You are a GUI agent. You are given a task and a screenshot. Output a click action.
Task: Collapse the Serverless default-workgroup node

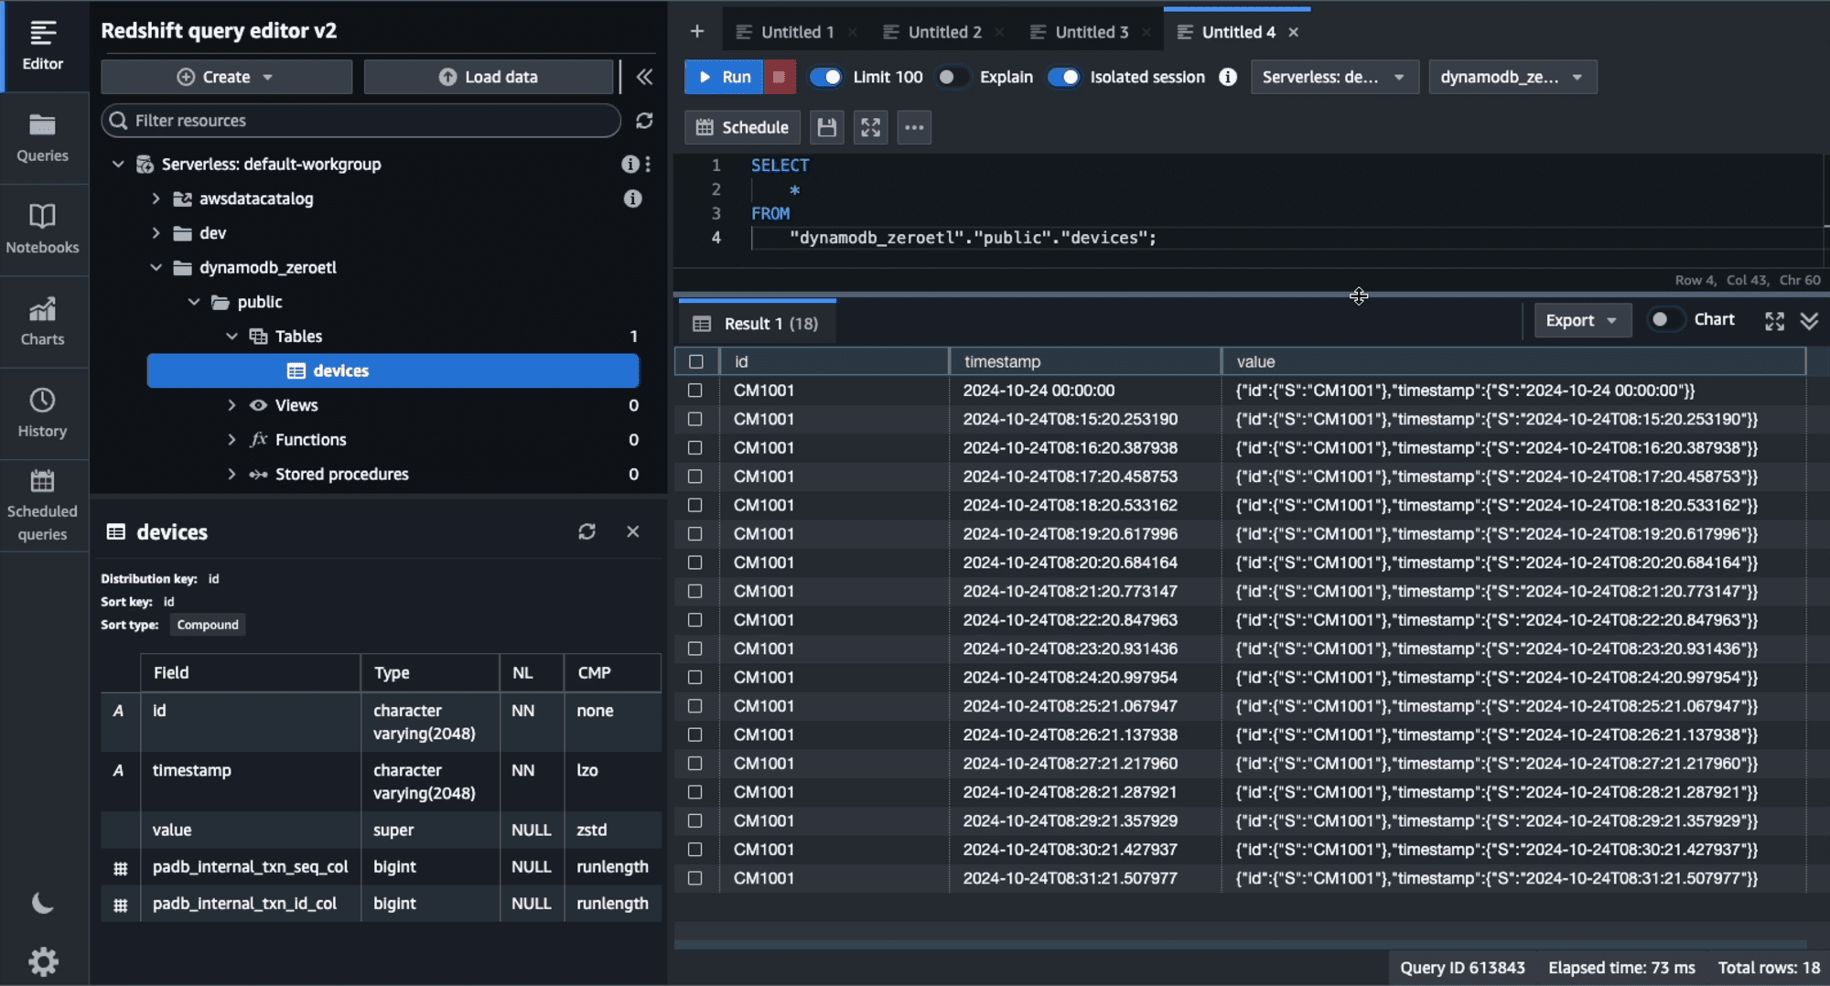point(118,164)
